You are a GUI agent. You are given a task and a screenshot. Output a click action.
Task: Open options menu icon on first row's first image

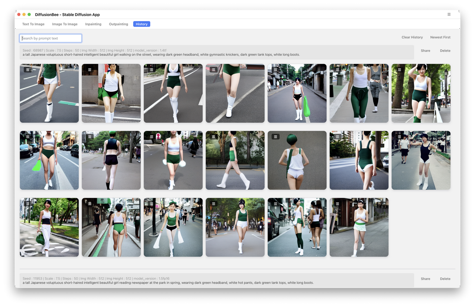[x=28, y=69]
